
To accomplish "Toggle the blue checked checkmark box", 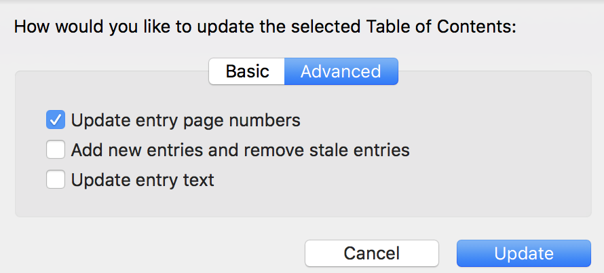I will click(x=56, y=120).
